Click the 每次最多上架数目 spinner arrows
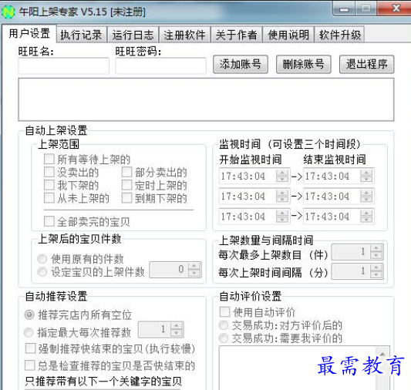The height and width of the screenshot is (390, 411). (376, 252)
